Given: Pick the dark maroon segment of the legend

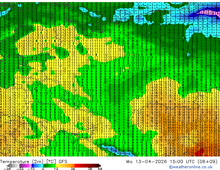Looking at the screenshot, I should [98, 165].
